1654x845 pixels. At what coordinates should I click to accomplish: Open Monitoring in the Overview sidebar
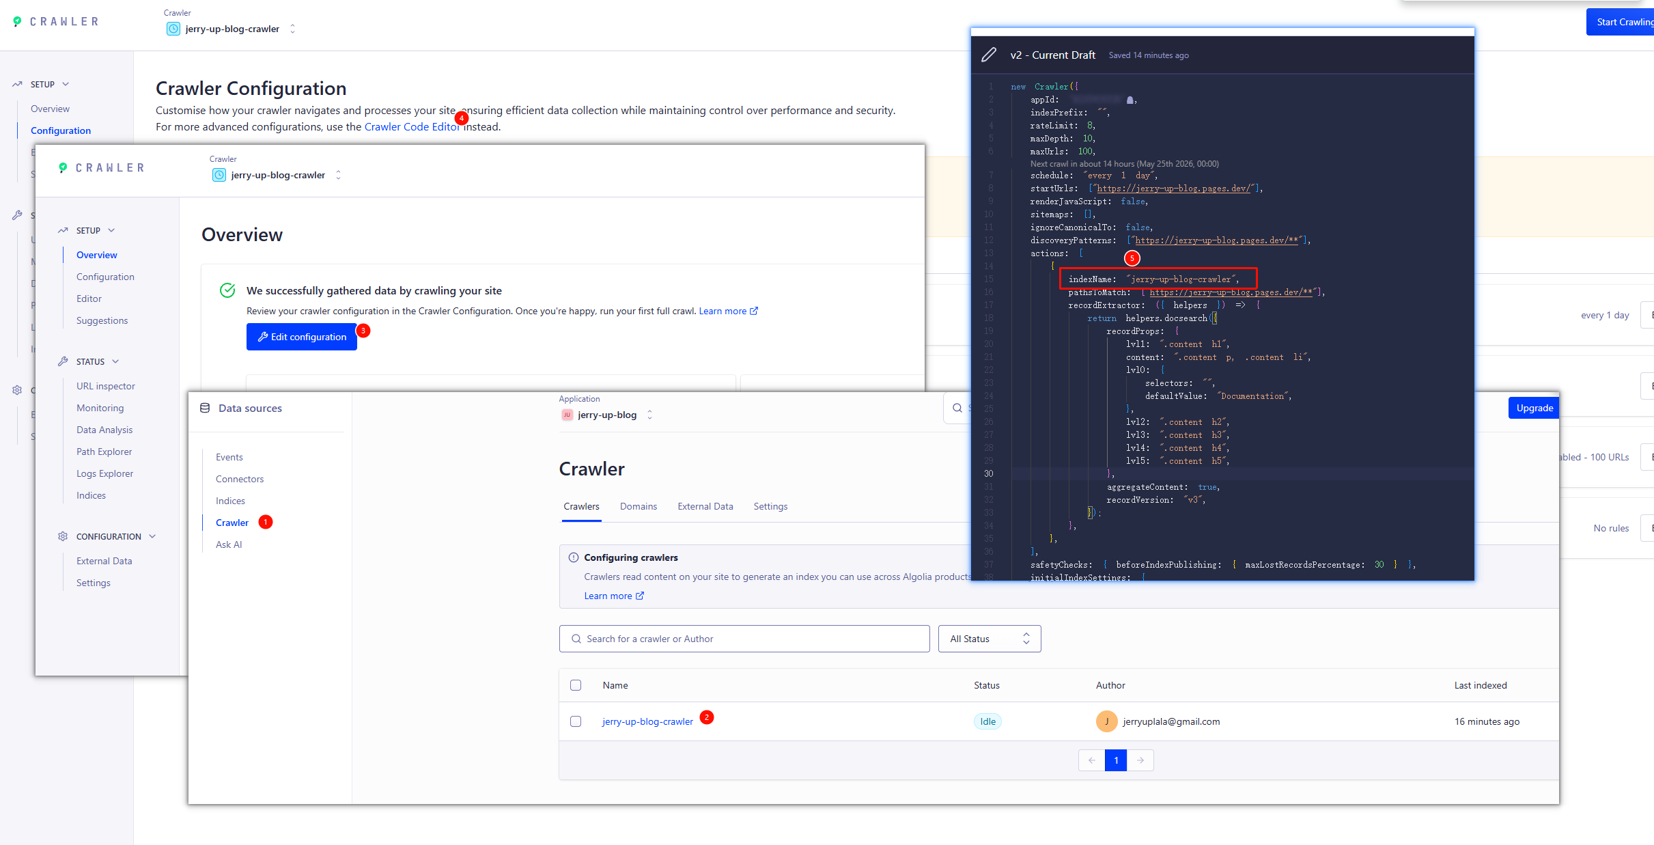[x=100, y=408]
